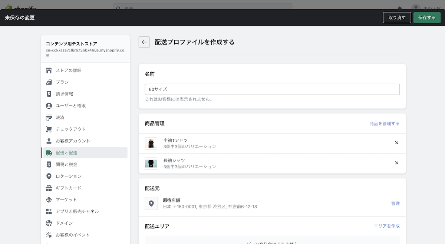Click the 半袖Tシャツ product thumbnail
Image resolution: width=445 pixels, height=244 pixels.
(151, 143)
